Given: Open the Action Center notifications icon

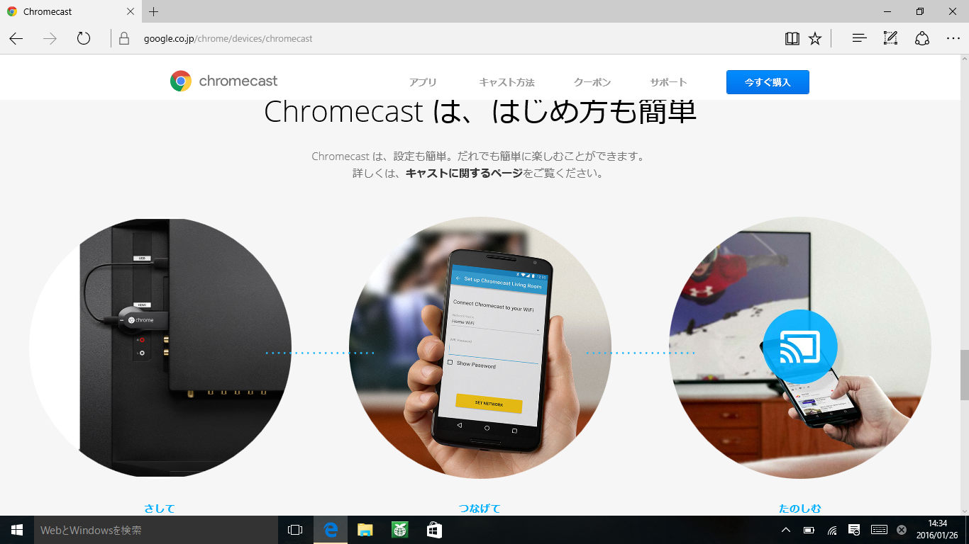Looking at the screenshot, I should coord(855,530).
